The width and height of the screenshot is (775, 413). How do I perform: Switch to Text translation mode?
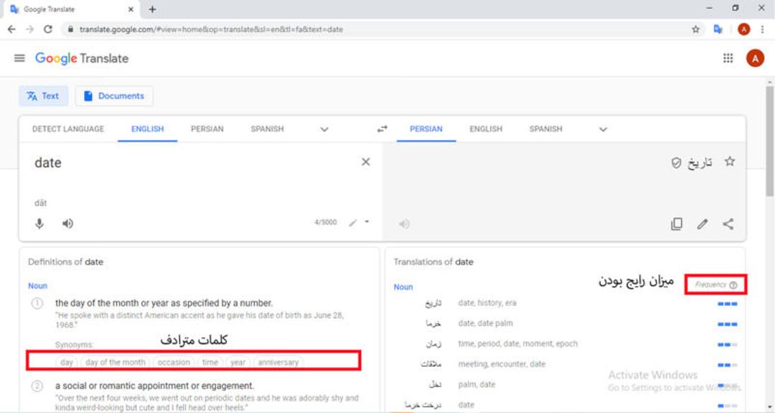tap(44, 96)
